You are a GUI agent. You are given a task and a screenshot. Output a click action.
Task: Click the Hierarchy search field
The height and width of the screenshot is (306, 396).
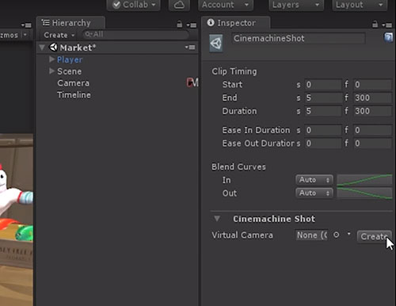135,35
